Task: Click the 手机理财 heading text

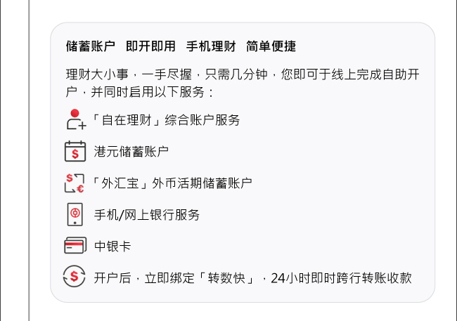Action: click(211, 46)
